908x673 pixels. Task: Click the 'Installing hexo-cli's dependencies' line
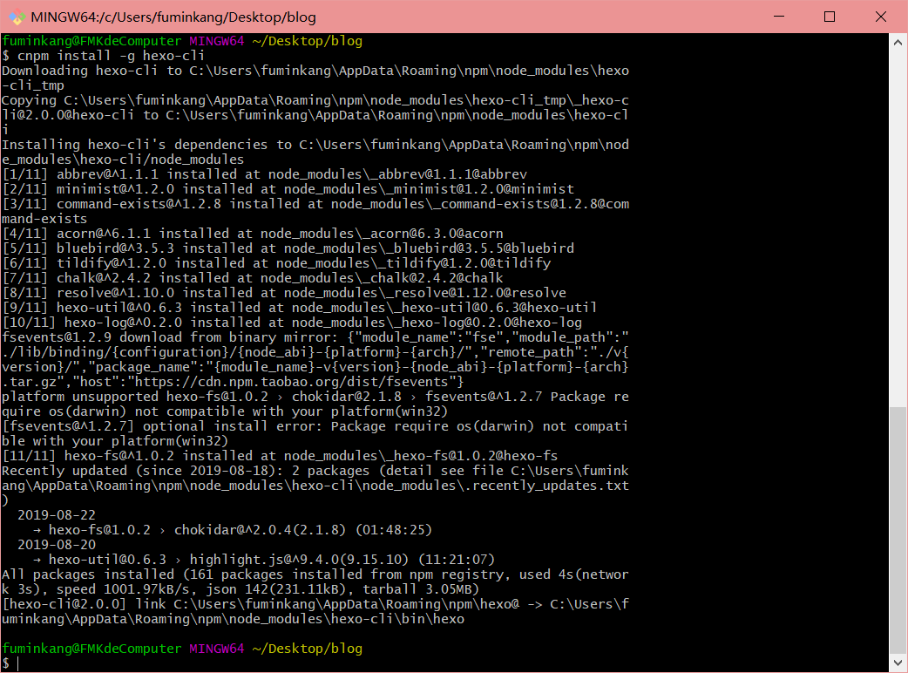point(315,145)
